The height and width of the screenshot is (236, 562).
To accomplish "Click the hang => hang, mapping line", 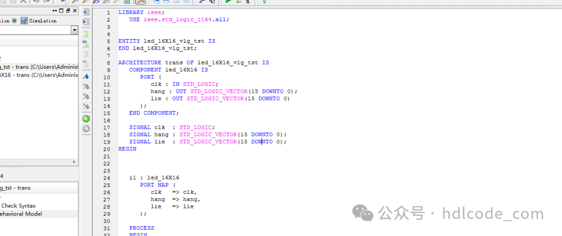I will [x=176, y=199].
